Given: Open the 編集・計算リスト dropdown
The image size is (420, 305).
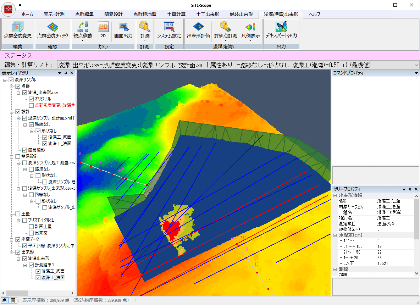Looking at the screenshot, I should click(416, 65).
